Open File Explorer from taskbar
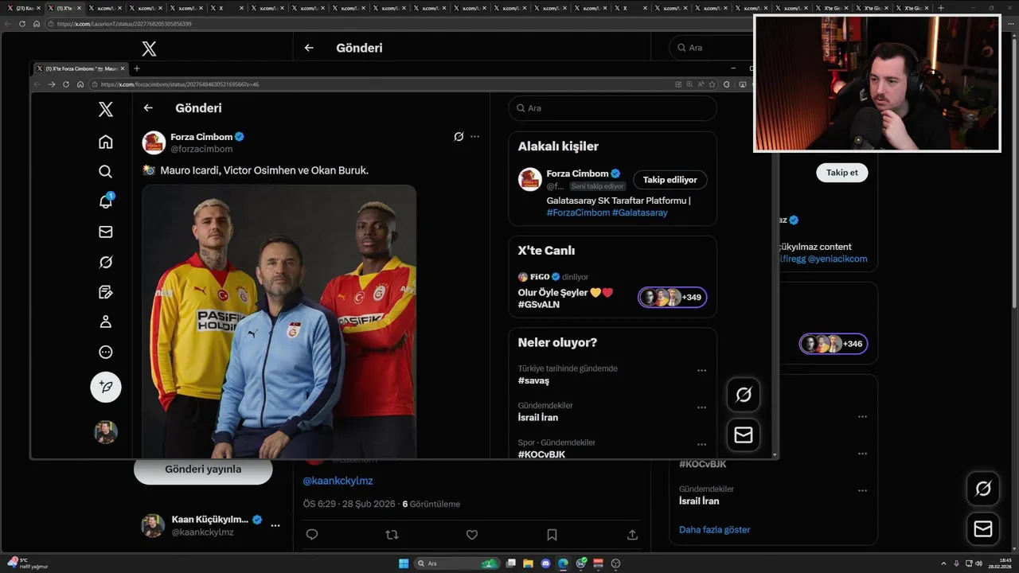 pyautogui.click(x=528, y=563)
